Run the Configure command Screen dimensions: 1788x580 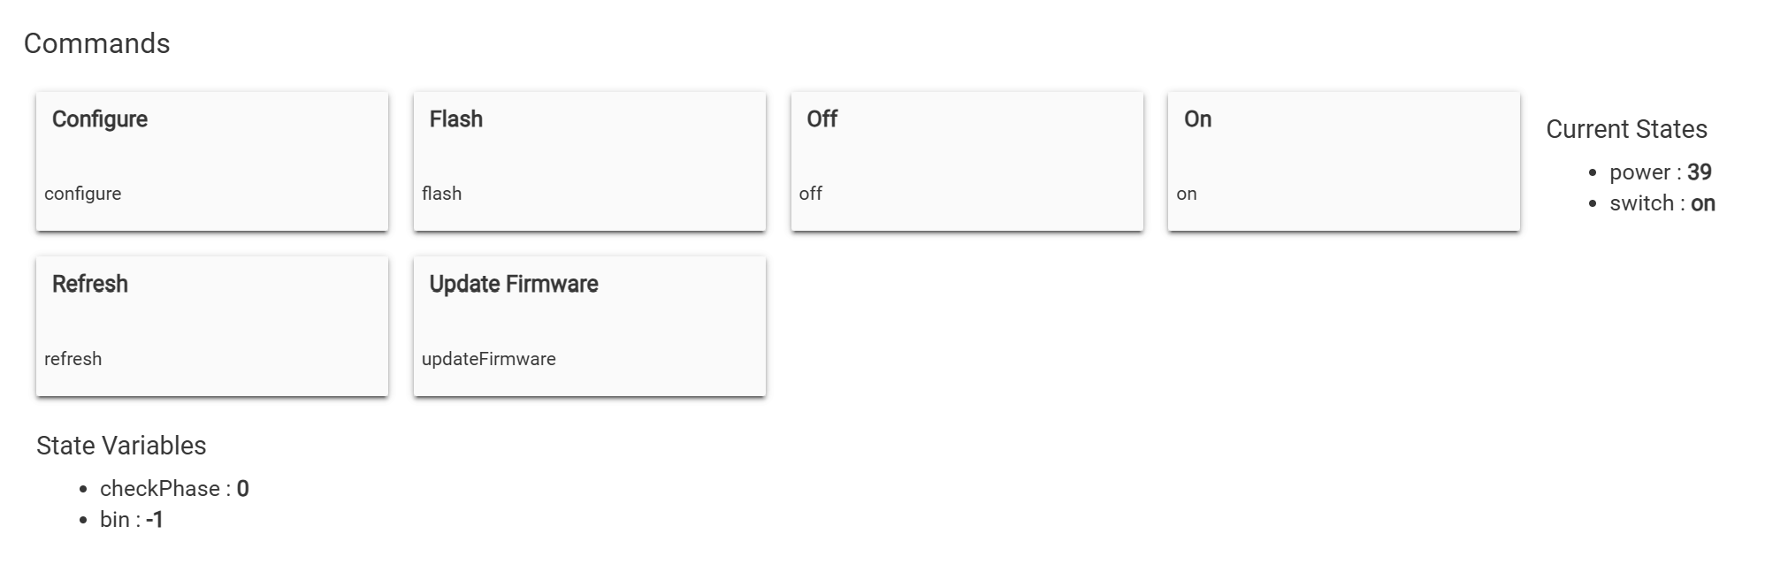[x=211, y=160]
